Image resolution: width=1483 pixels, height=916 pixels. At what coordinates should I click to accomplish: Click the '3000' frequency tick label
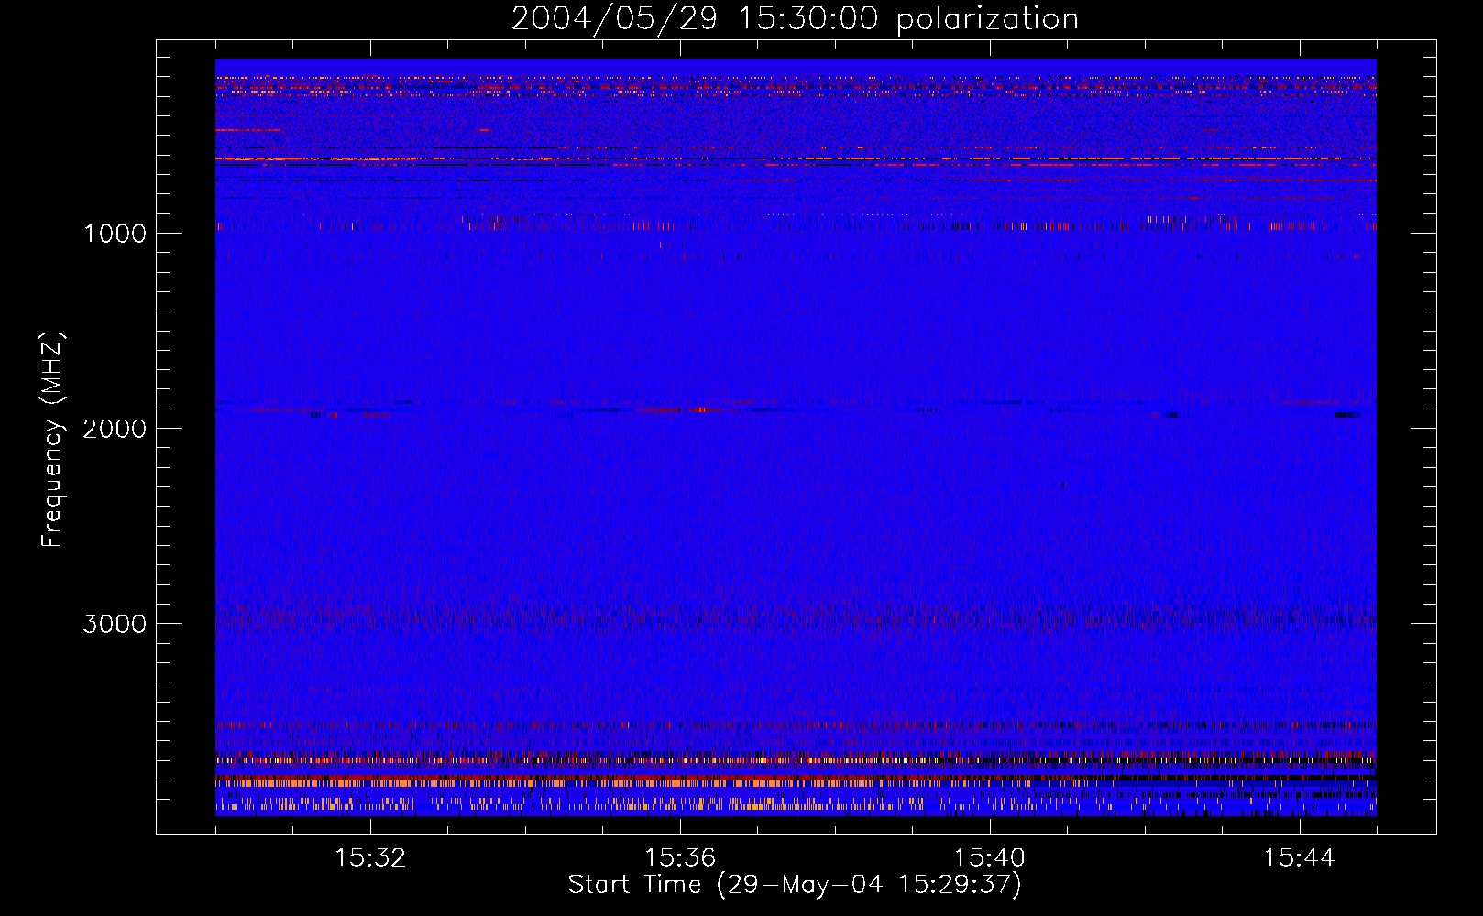115,624
